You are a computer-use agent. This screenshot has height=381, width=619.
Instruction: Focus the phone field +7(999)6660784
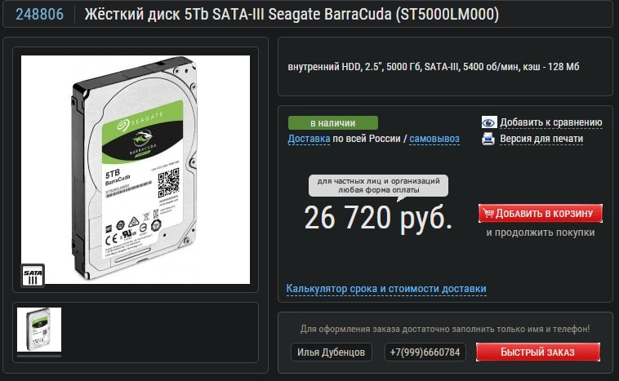425,352
